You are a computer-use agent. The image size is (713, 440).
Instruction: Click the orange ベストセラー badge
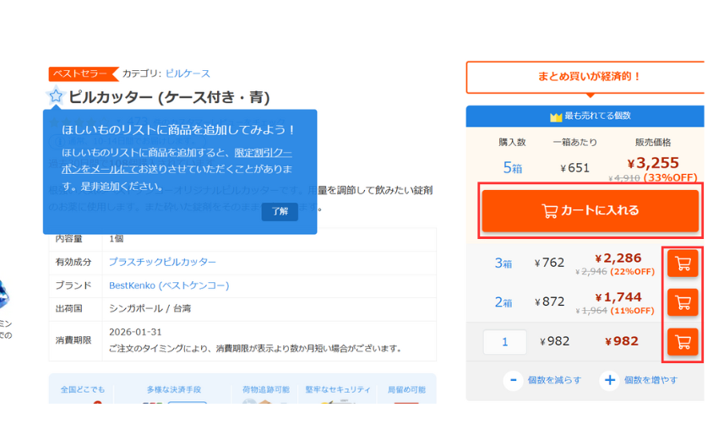click(x=82, y=73)
